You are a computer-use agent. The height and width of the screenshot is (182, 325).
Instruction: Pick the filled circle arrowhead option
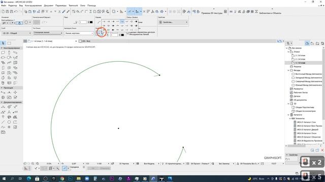pyautogui.click(x=136, y=21)
